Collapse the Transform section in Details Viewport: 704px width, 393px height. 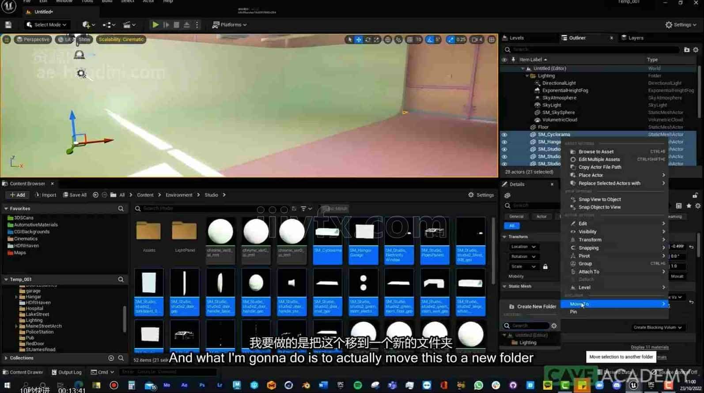[x=504, y=237]
